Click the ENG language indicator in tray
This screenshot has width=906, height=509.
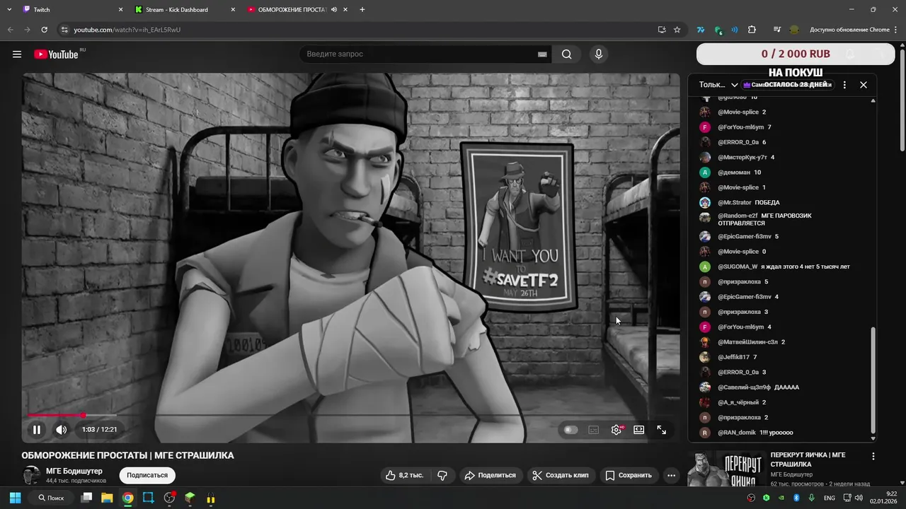pyautogui.click(x=829, y=498)
